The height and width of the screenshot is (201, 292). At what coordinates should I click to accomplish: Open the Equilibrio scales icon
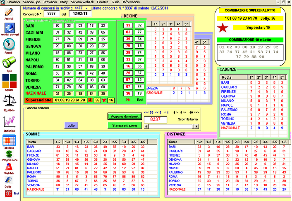(10, 101)
